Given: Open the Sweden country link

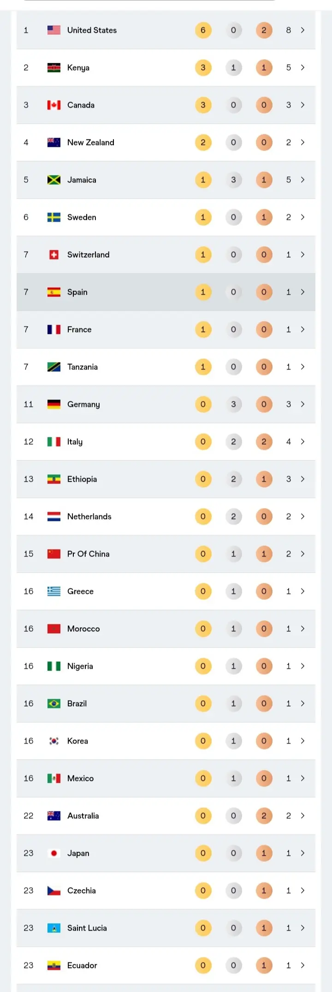Looking at the screenshot, I should 82,217.
